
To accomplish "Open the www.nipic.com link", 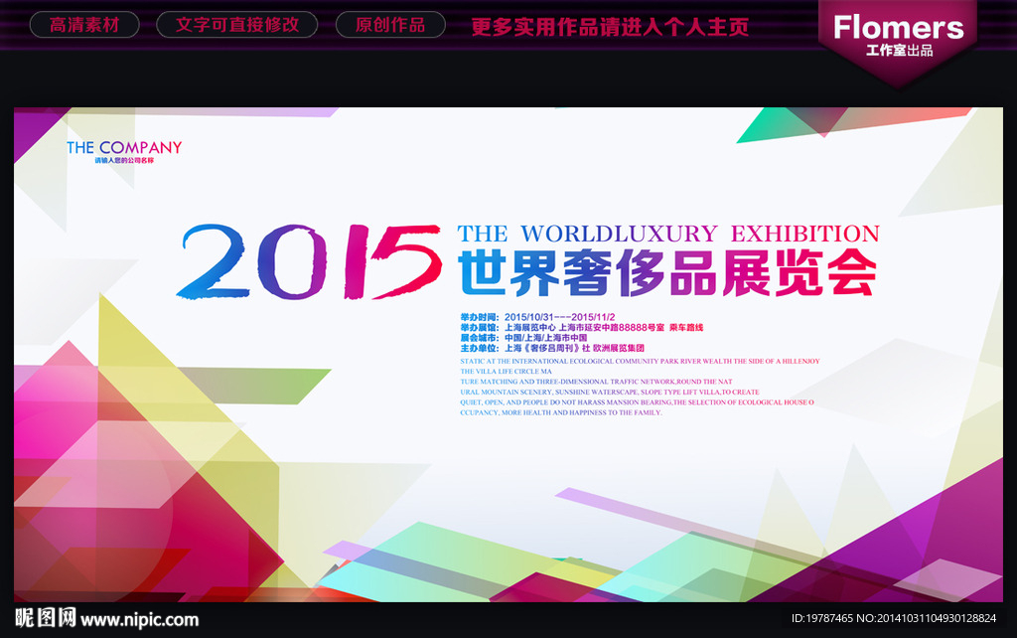I will (x=139, y=620).
